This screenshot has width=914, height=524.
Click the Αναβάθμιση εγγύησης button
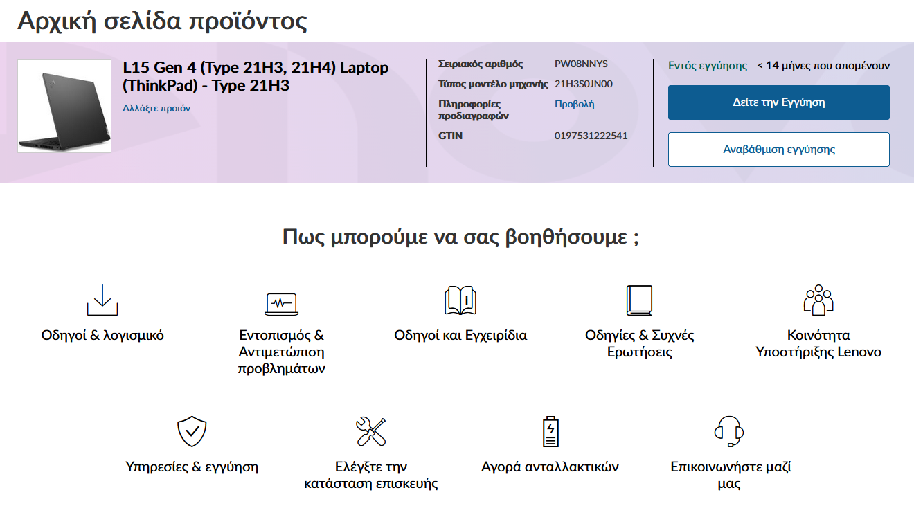coord(778,150)
